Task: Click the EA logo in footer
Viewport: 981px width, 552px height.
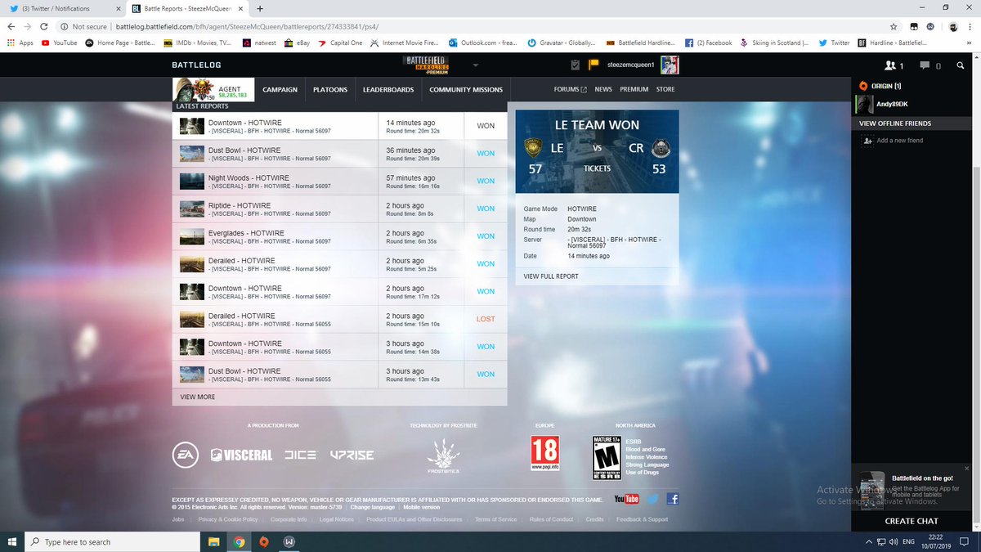Action: 186,455
